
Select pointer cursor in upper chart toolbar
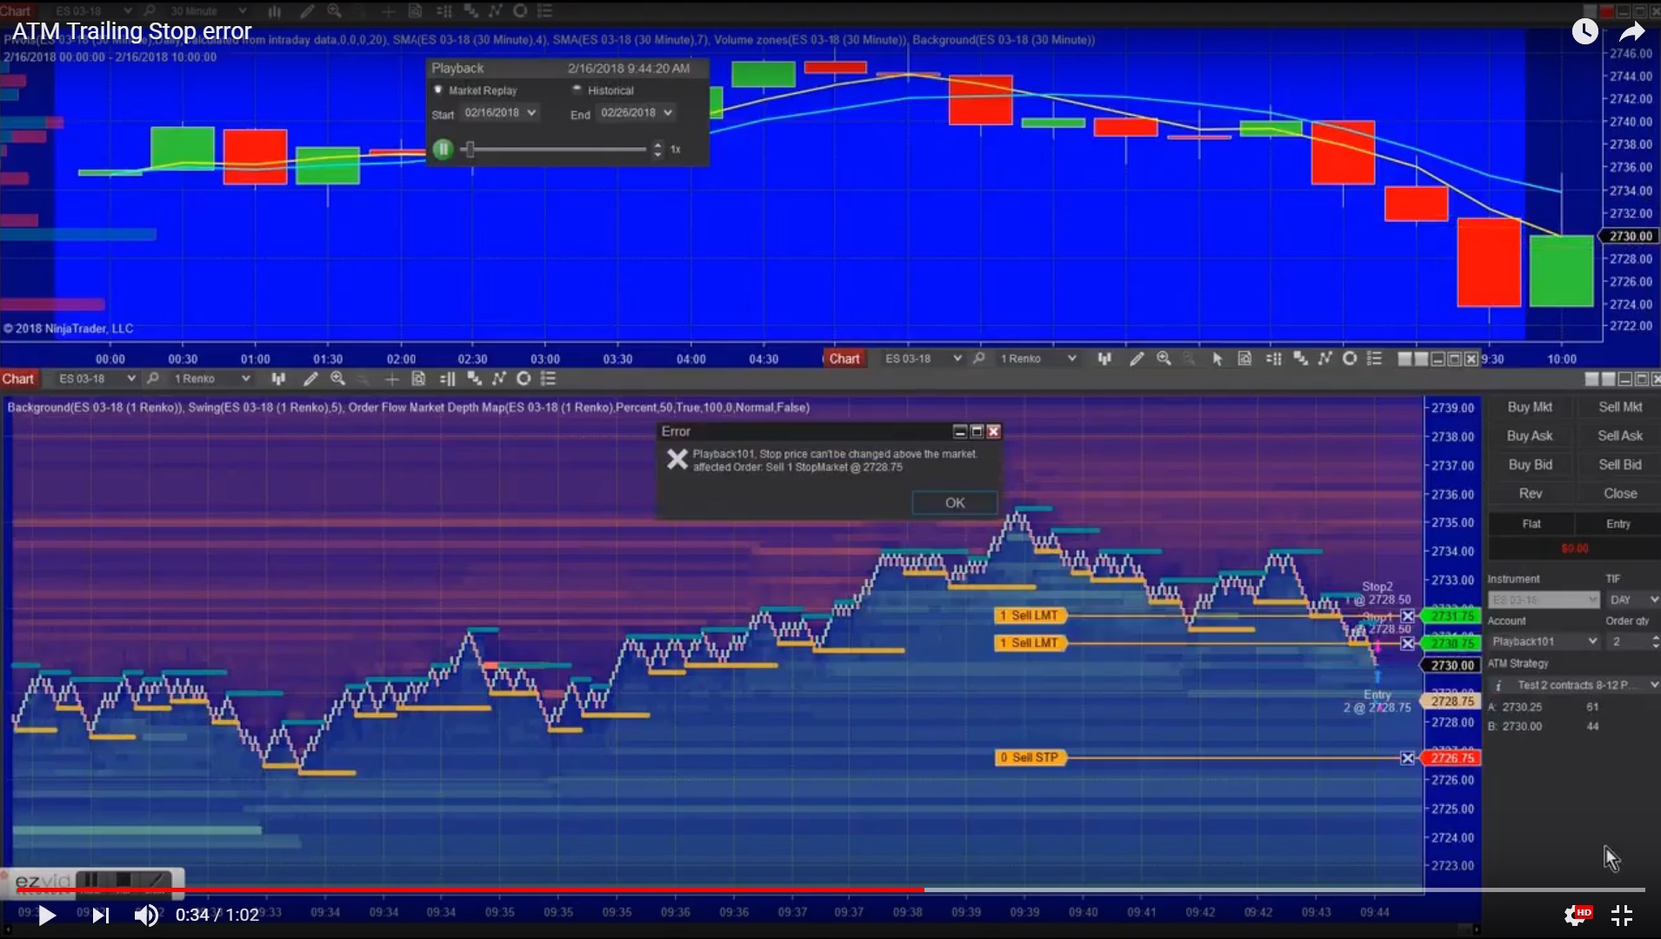[1217, 359]
